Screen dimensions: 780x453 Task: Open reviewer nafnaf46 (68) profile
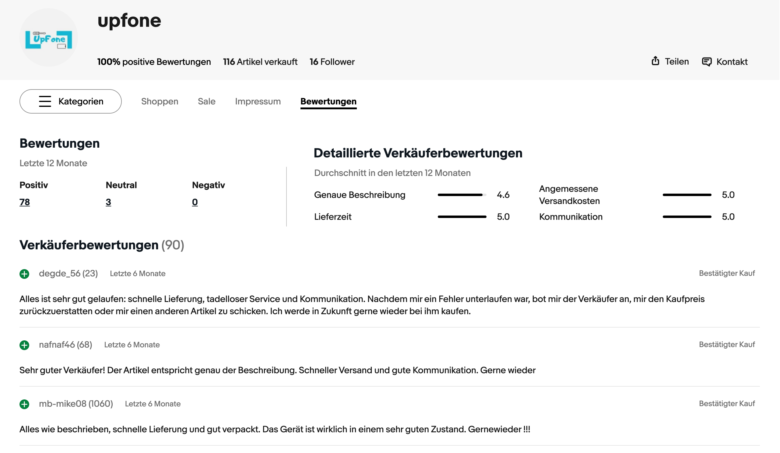[x=66, y=345]
